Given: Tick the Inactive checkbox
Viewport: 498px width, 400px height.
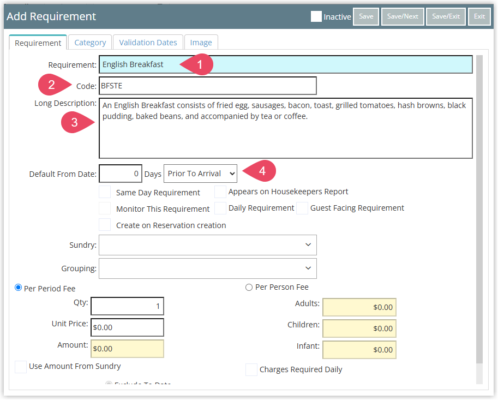Looking at the screenshot, I should [x=316, y=16].
